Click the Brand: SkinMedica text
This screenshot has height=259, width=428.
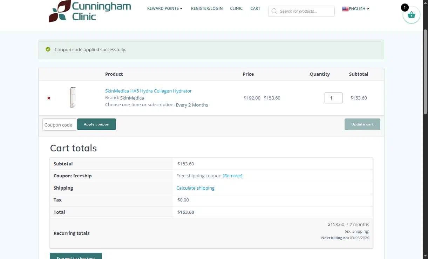[124, 98]
